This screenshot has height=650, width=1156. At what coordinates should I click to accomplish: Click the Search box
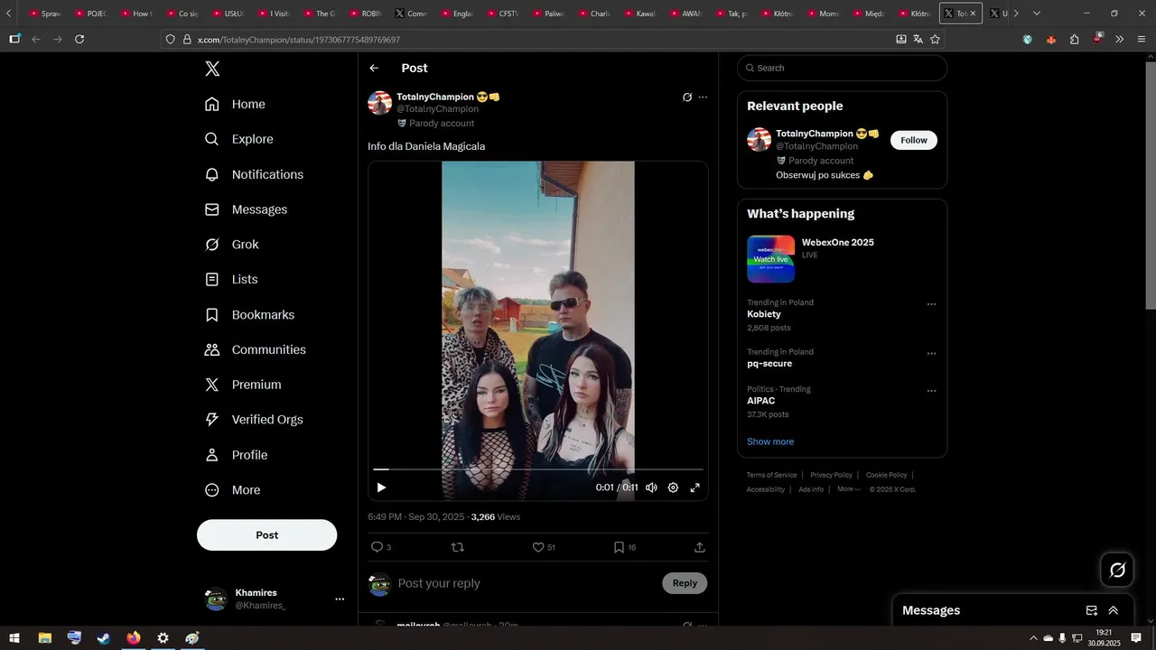(x=842, y=68)
